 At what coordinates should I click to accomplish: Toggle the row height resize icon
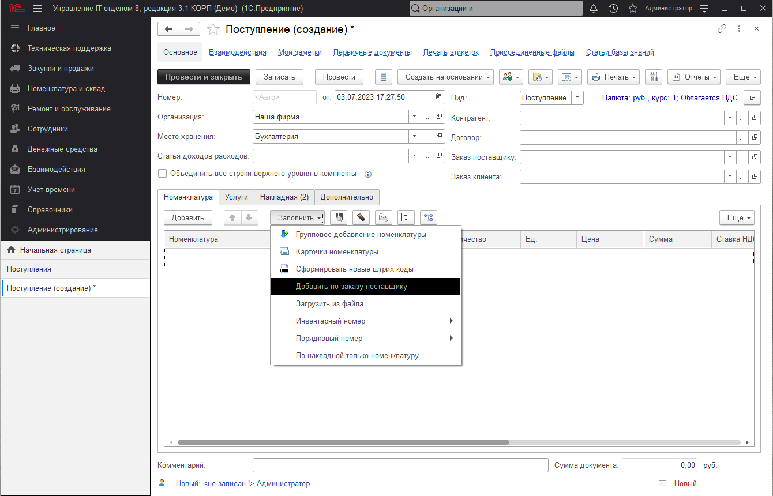click(x=406, y=217)
